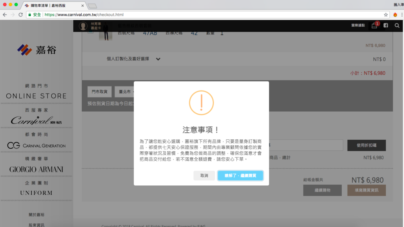The image size is (404, 227).
Task: Click 使用折扣碼 button
Action: point(367,145)
